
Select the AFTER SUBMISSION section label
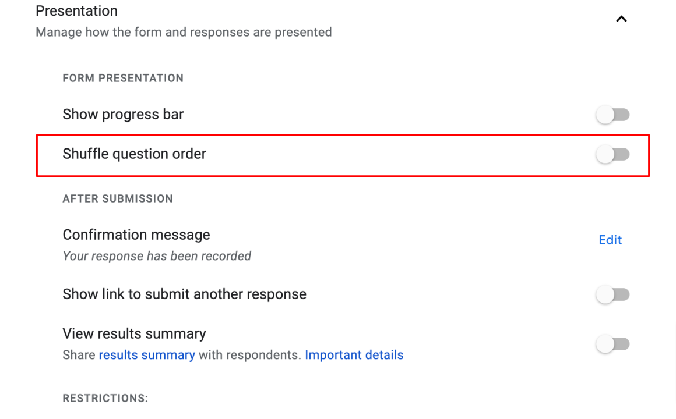[x=118, y=198]
